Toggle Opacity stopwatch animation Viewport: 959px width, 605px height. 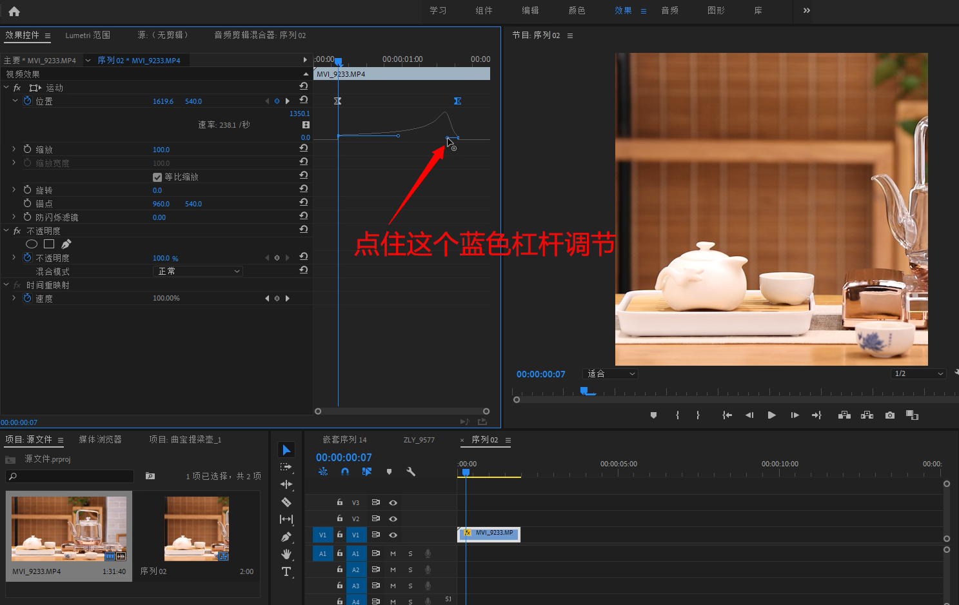coord(27,257)
